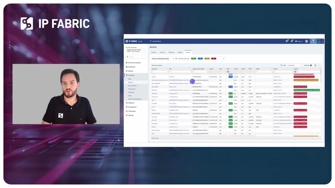Collapse the Inventory section in the sidebar
This screenshot has height=188, width=335.
coord(131,75)
